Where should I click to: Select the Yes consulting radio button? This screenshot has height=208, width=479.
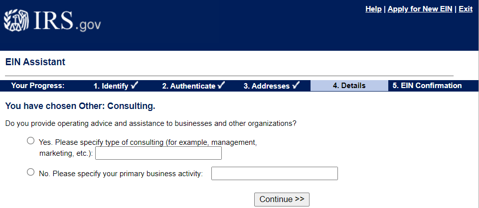30,141
